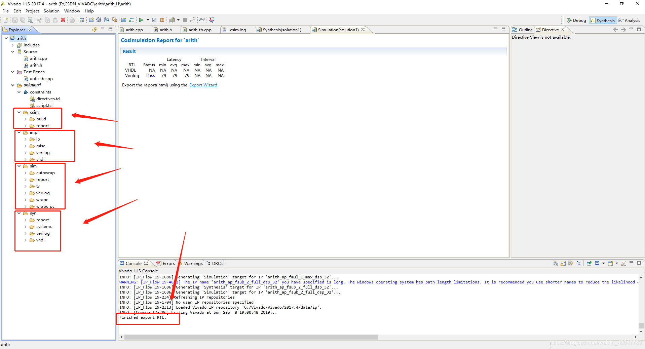Collapse the csim folder
The width and height of the screenshot is (645, 349).
(19, 112)
